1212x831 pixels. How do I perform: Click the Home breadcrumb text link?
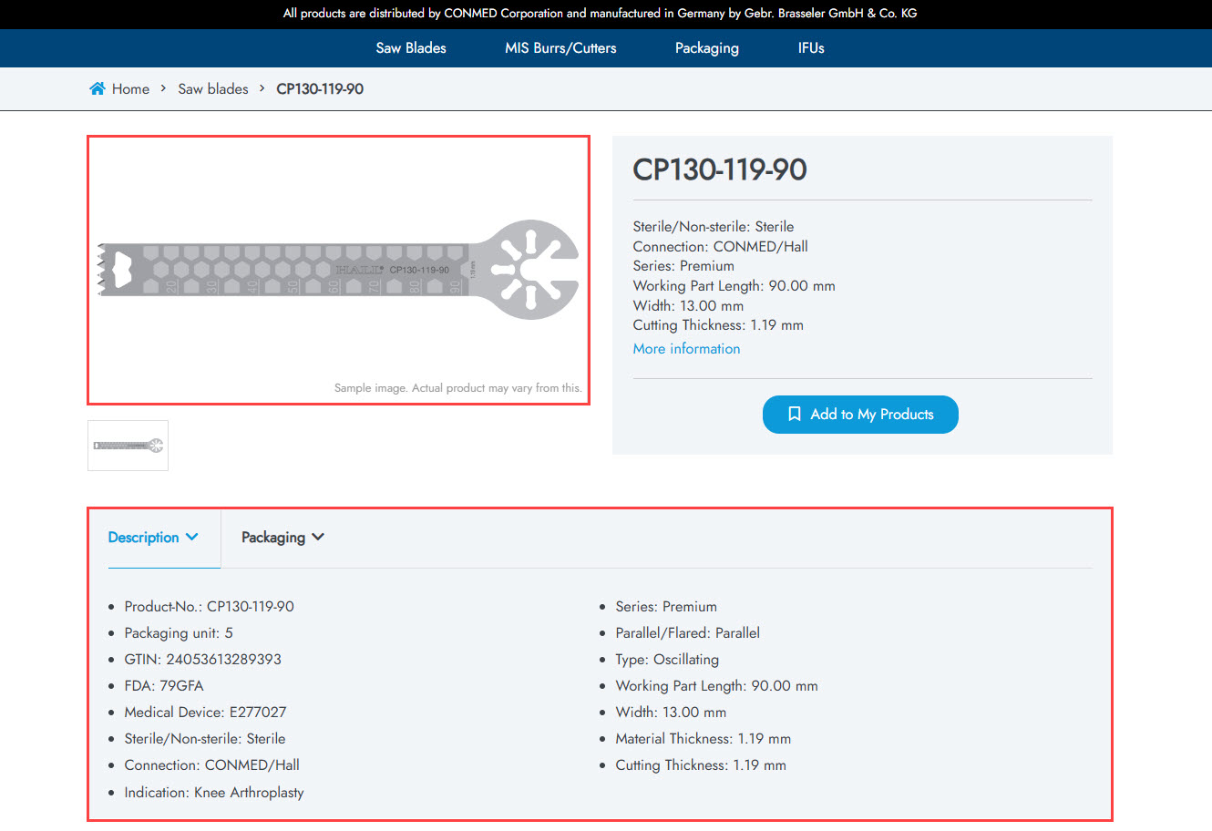[130, 88]
